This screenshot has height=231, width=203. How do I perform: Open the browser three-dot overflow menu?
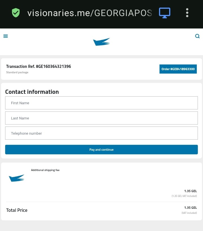187,13
